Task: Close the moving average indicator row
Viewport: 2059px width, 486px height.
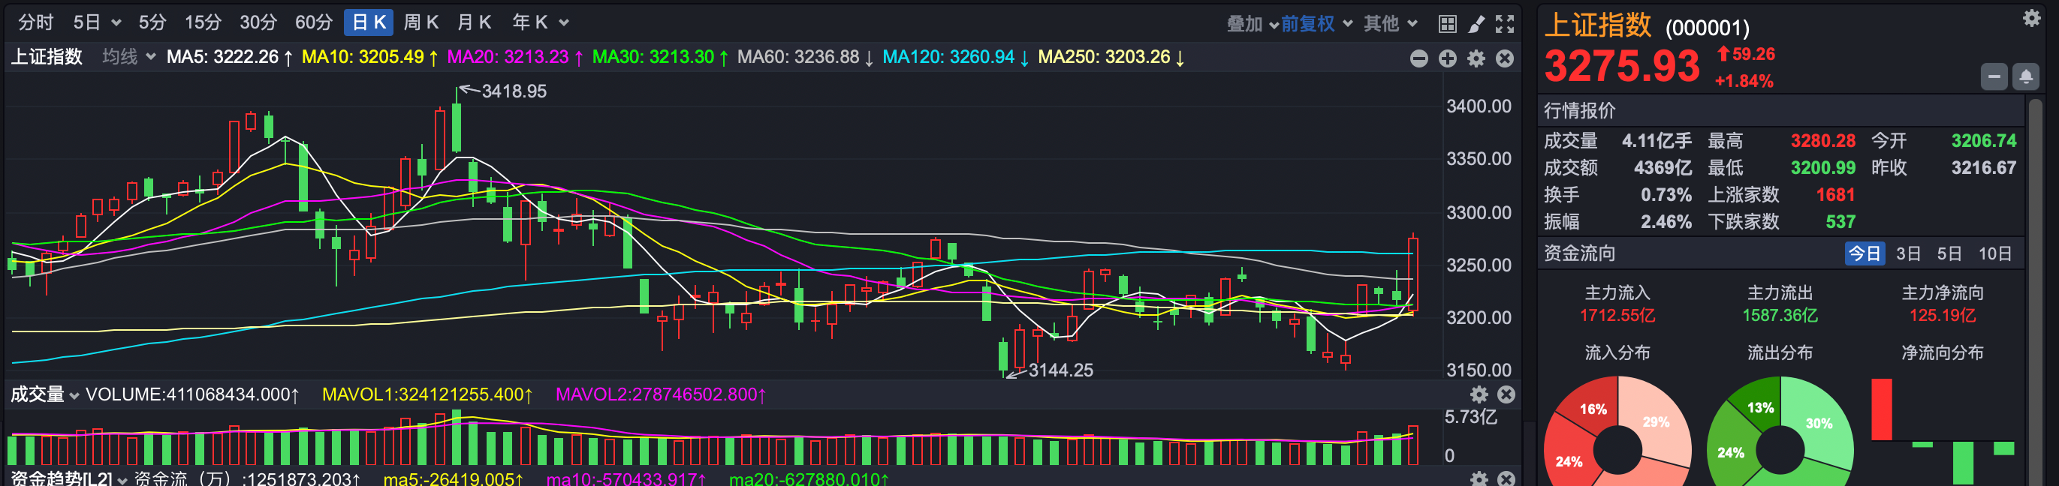Action: pyautogui.click(x=1505, y=58)
